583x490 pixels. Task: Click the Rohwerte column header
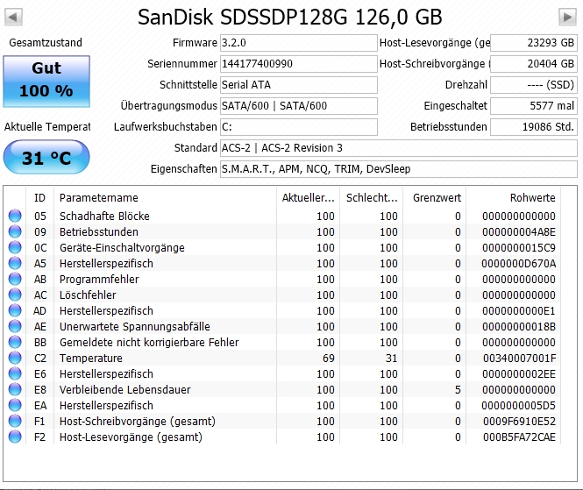[514, 198]
